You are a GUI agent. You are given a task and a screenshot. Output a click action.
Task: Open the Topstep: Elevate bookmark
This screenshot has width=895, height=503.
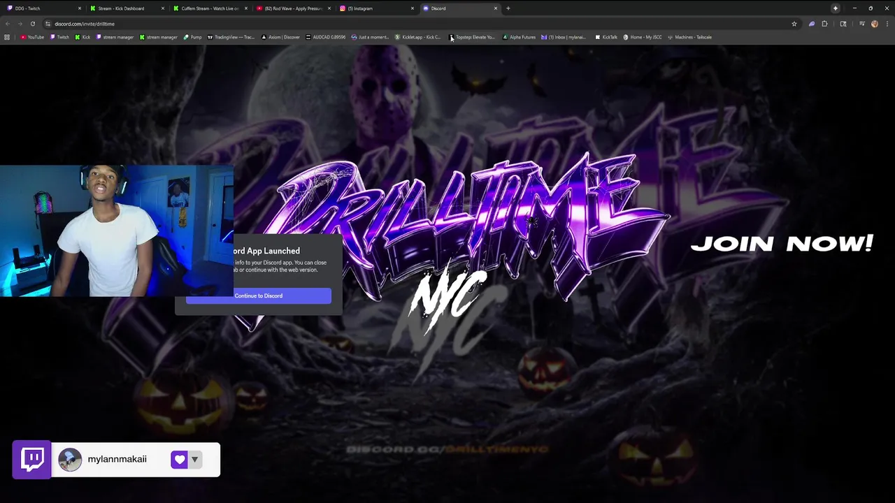tap(472, 37)
